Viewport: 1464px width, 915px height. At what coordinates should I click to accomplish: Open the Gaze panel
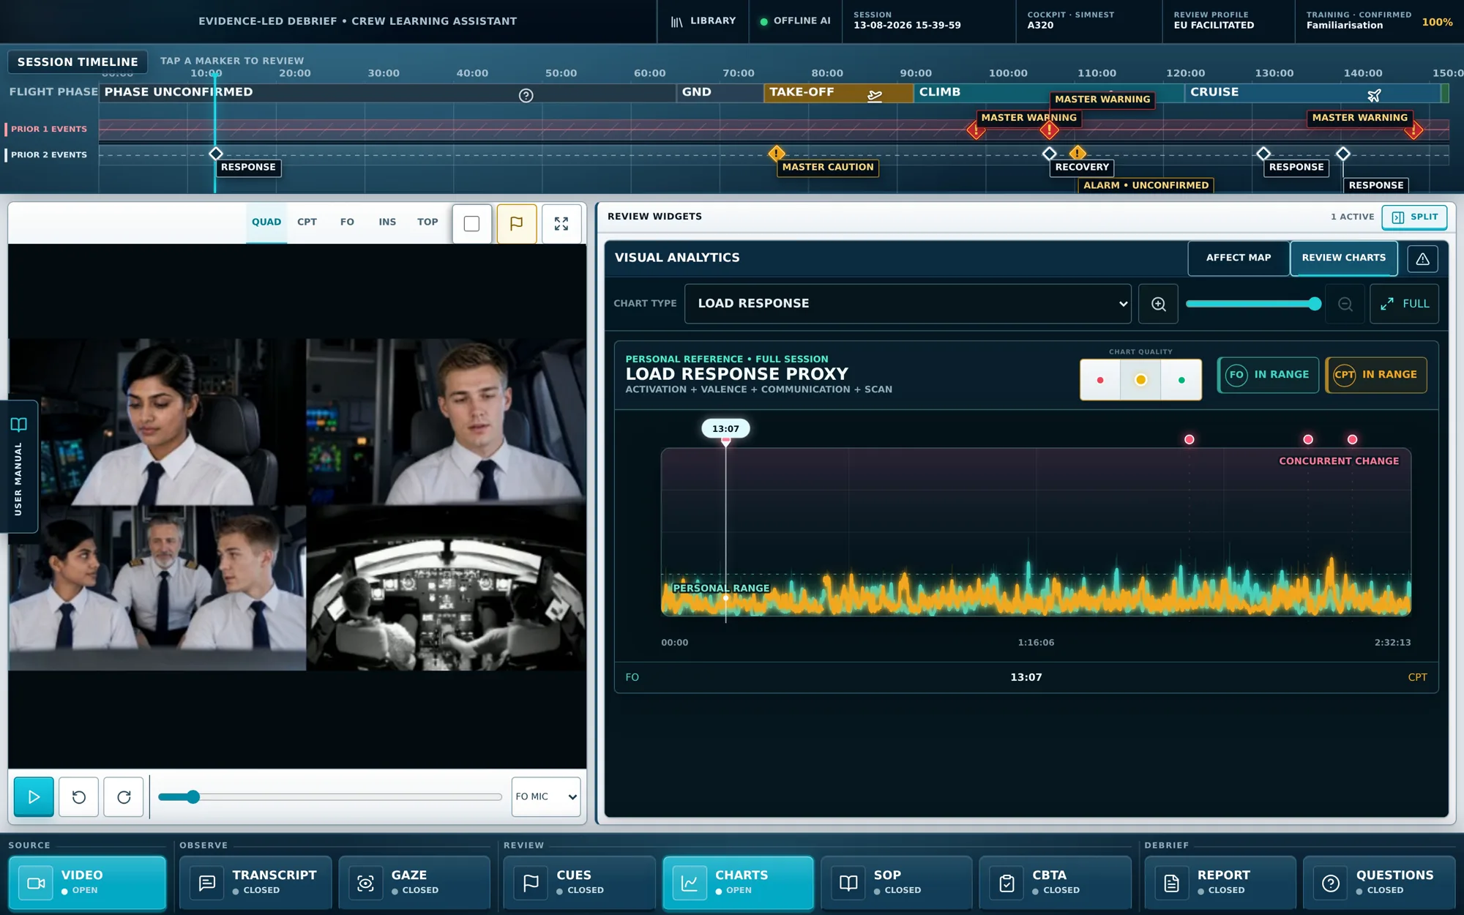click(414, 883)
